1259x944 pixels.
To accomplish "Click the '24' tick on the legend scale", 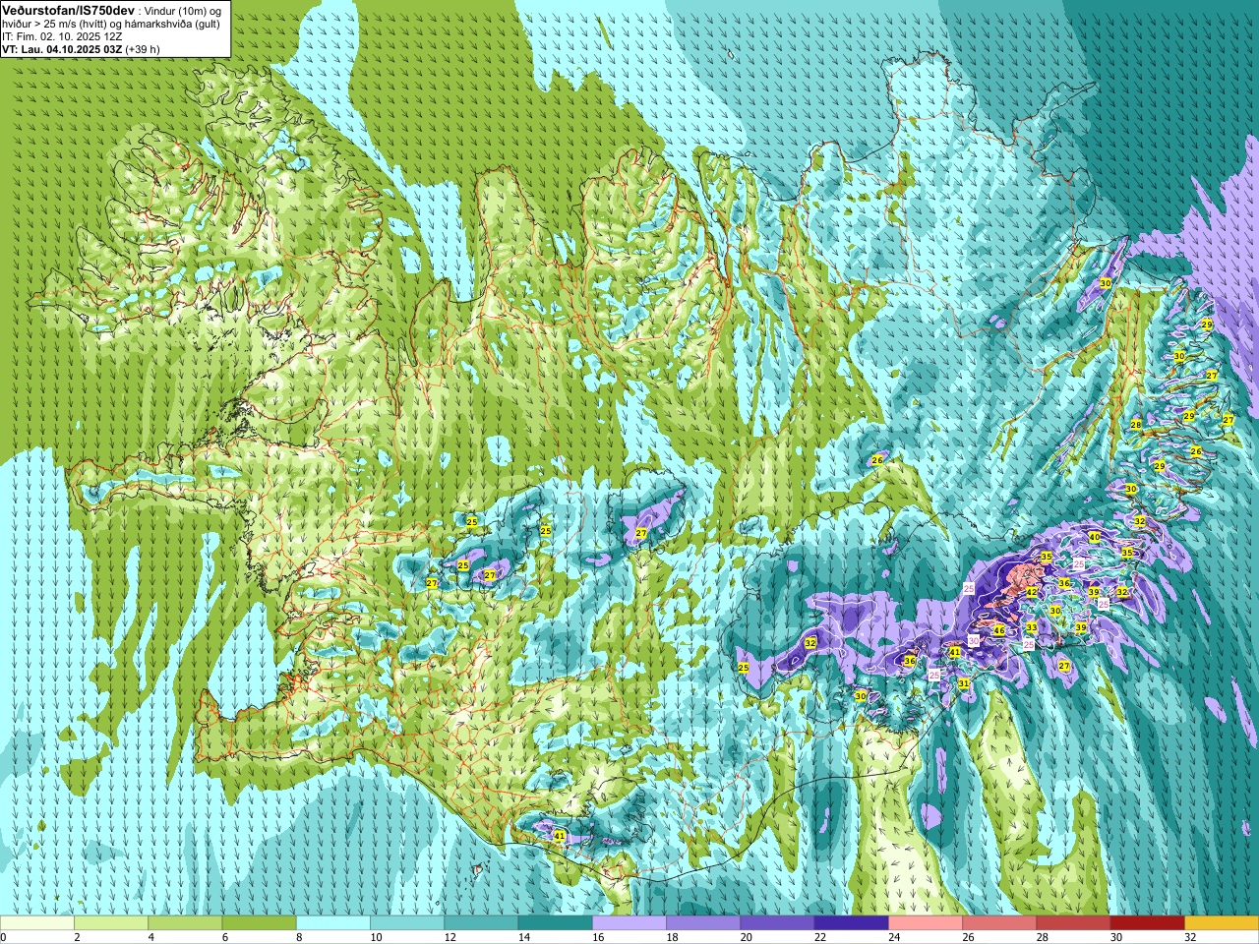I will (x=894, y=937).
